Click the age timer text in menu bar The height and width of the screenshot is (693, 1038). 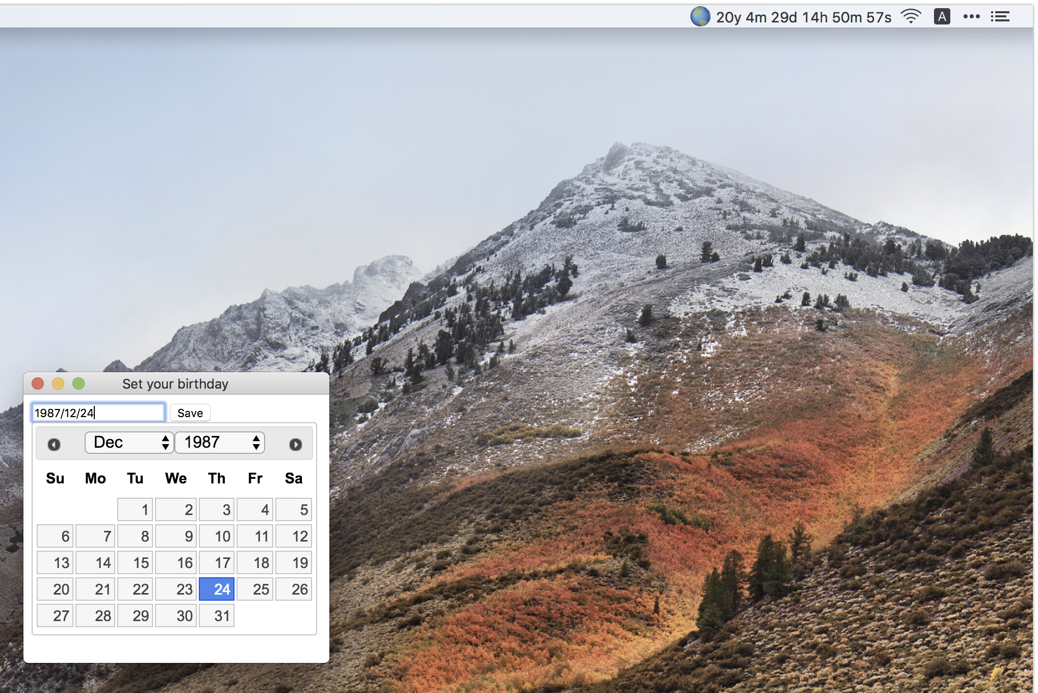tap(803, 17)
